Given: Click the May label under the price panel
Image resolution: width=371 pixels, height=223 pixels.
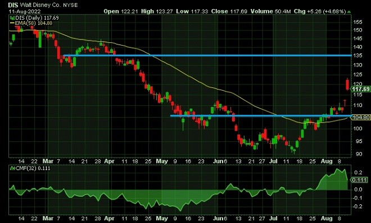Looking at the screenshot, I should 162,162.
